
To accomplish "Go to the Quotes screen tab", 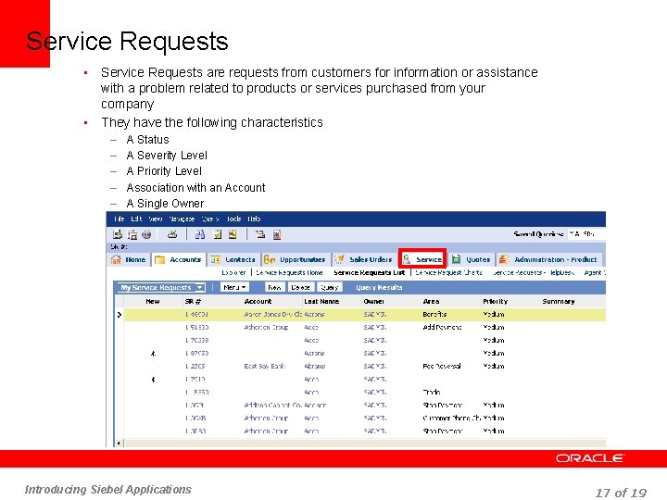I will (472, 259).
